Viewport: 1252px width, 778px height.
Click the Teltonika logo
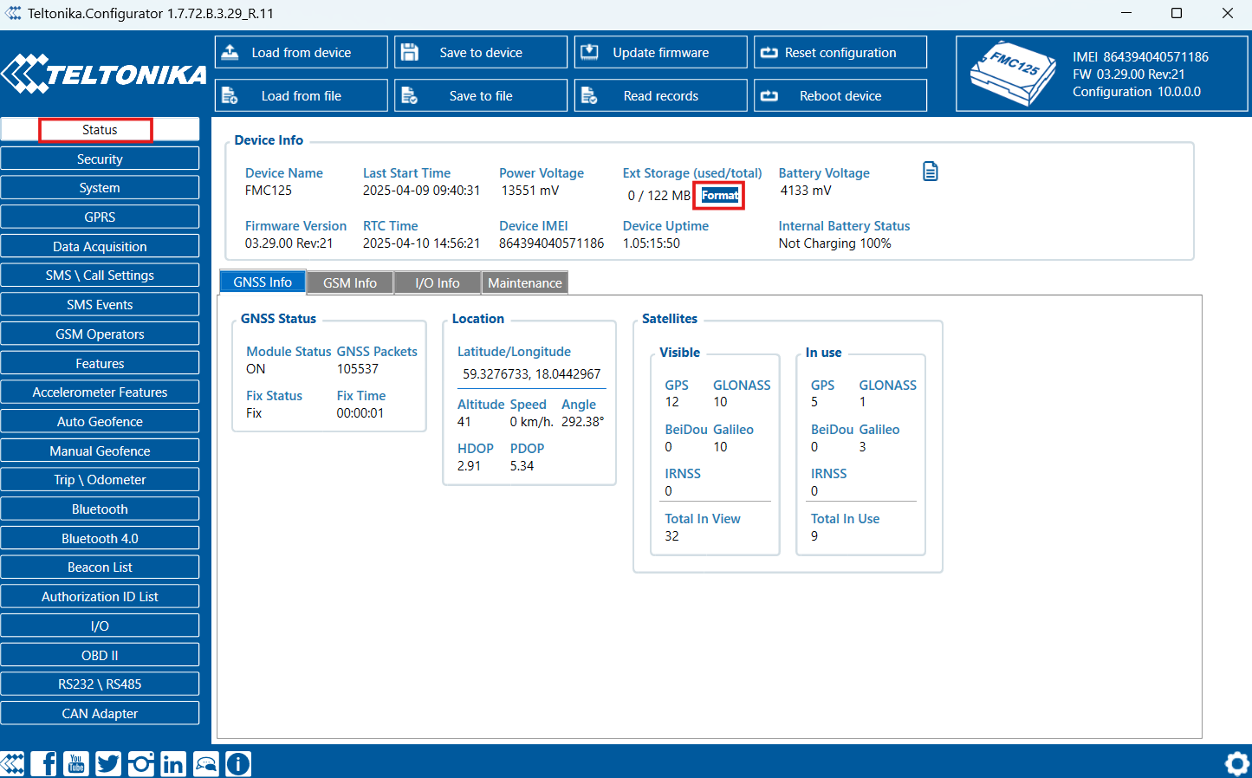tap(104, 75)
